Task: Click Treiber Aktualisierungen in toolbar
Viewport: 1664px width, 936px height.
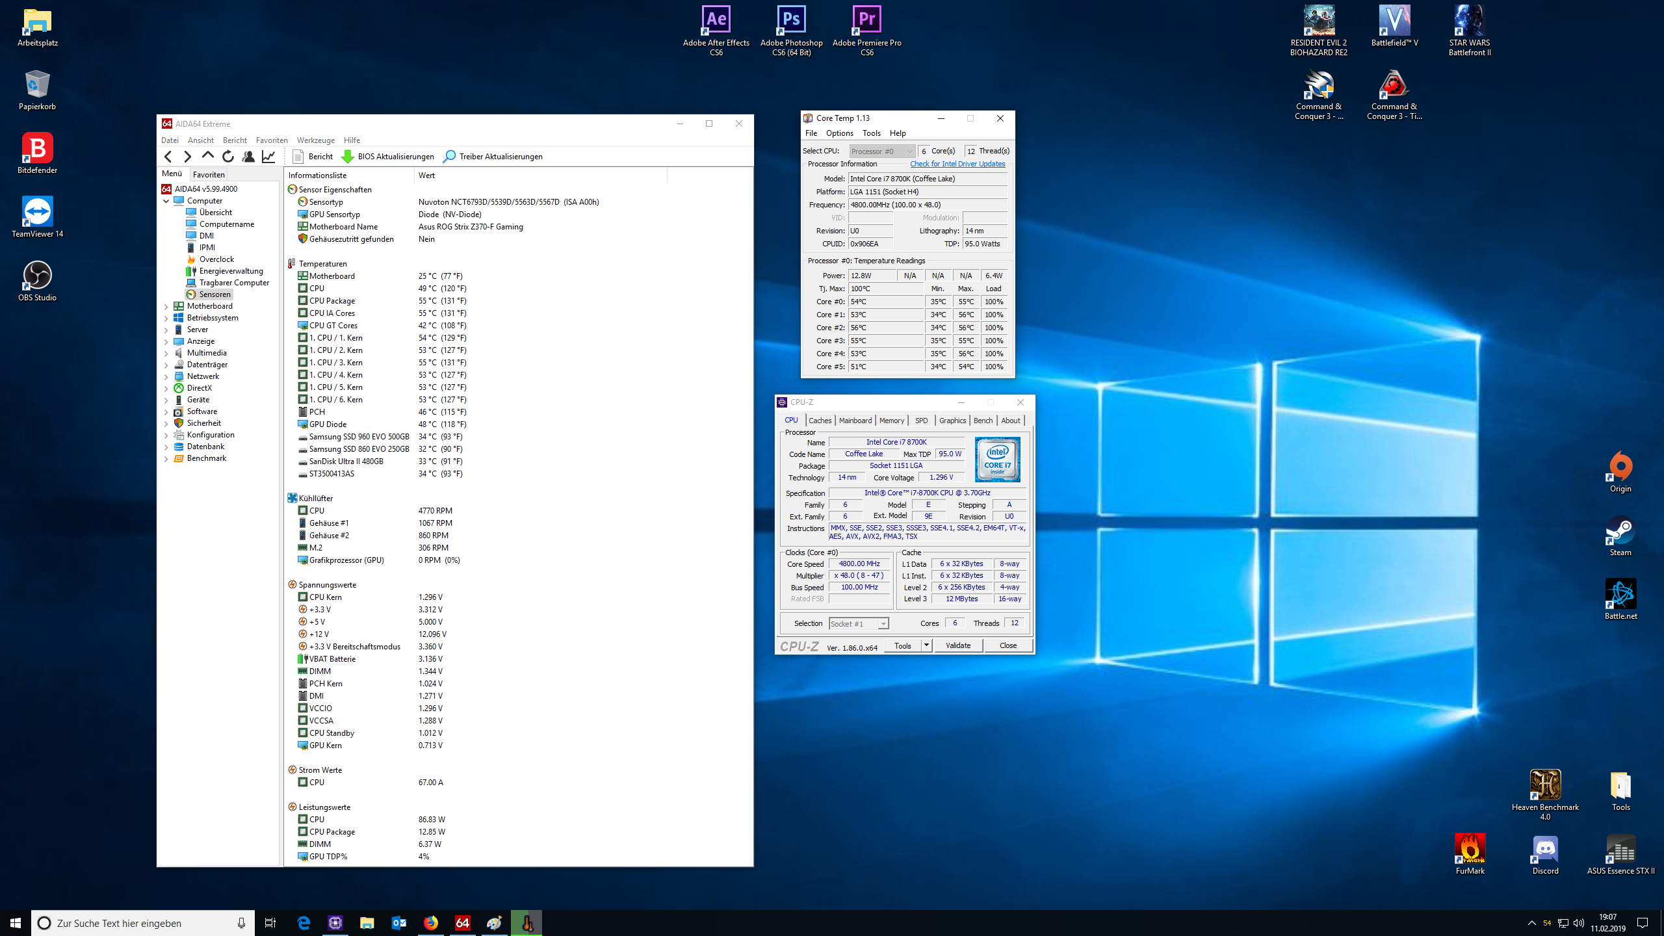Action: coord(493,156)
